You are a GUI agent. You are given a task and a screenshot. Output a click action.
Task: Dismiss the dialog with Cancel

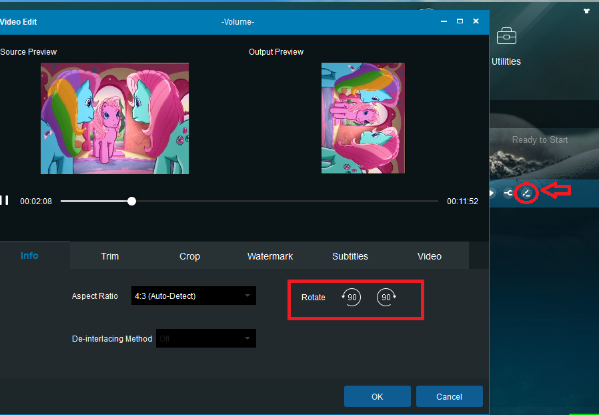450,397
